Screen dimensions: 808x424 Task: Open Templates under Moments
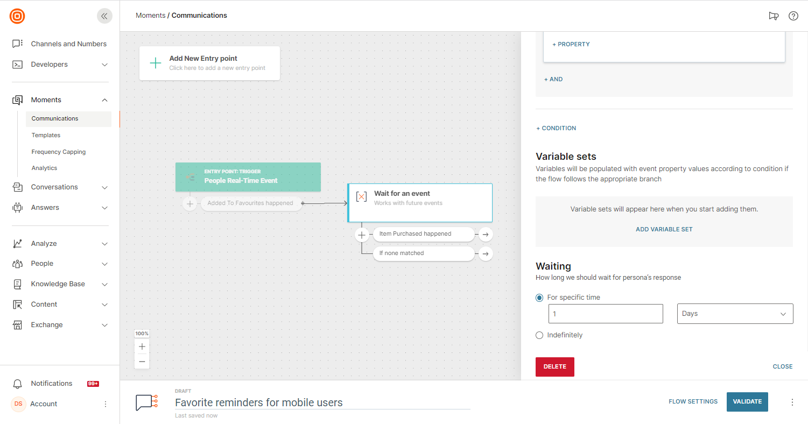click(x=46, y=135)
